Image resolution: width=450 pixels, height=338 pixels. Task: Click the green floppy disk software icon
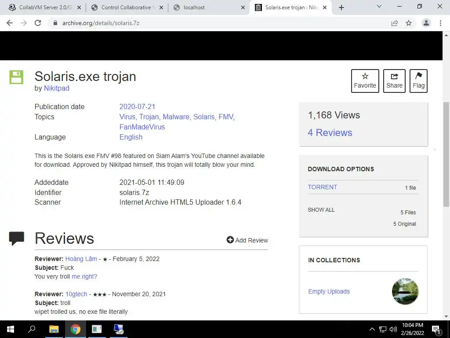pos(16,77)
